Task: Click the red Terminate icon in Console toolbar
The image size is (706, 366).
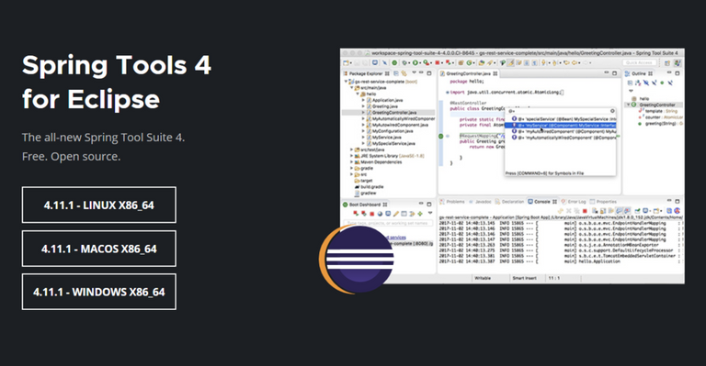Action: [585, 211]
